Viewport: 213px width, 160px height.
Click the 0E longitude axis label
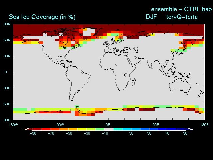point(108,125)
